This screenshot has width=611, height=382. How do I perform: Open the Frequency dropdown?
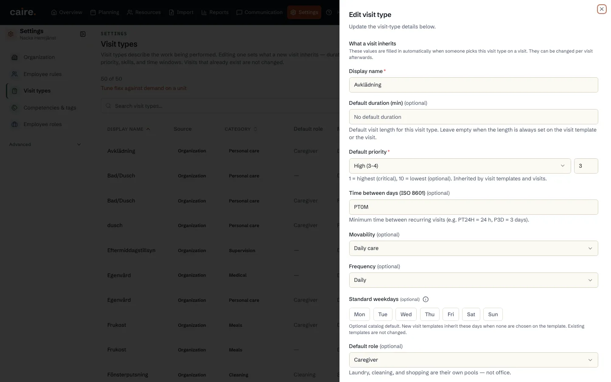click(474, 280)
